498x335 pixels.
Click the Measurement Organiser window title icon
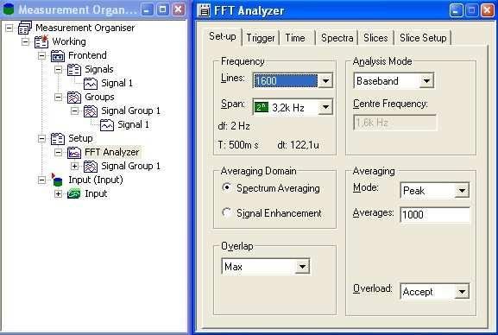(x=9, y=9)
